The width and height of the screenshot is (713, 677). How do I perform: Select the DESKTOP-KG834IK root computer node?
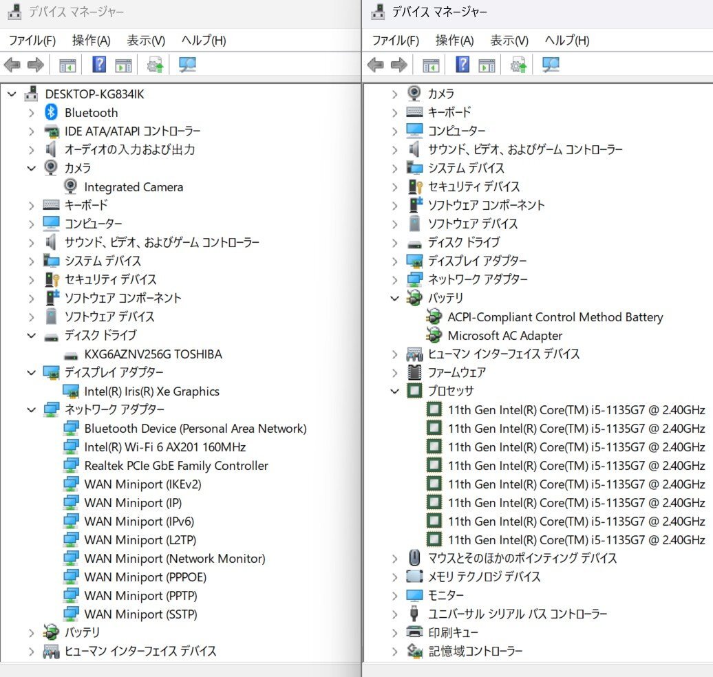94,94
